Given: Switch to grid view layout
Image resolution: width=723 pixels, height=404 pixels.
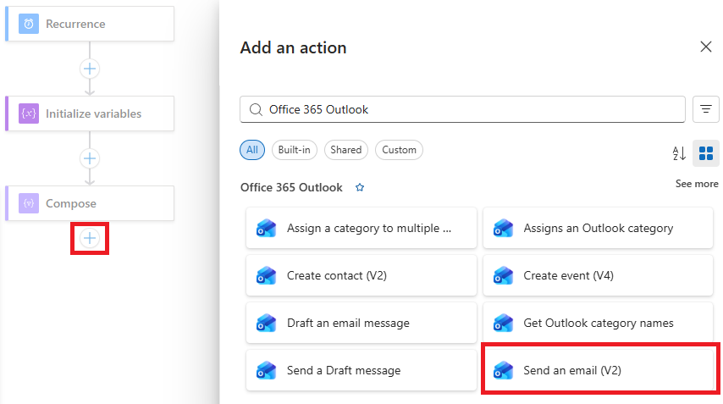Looking at the screenshot, I should pos(706,153).
